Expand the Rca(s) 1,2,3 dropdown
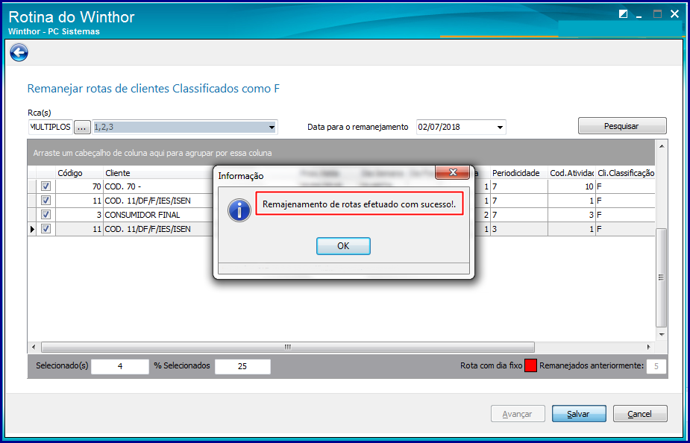The height and width of the screenshot is (443, 690). click(272, 127)
